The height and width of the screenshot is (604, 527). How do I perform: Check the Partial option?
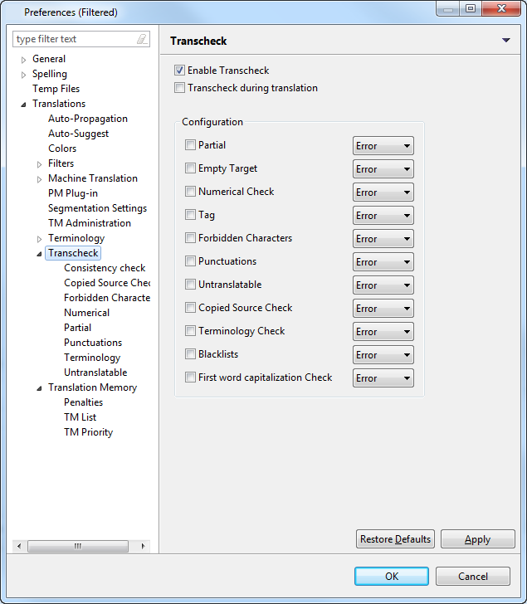pyautogui.click(x=190, y=145)
